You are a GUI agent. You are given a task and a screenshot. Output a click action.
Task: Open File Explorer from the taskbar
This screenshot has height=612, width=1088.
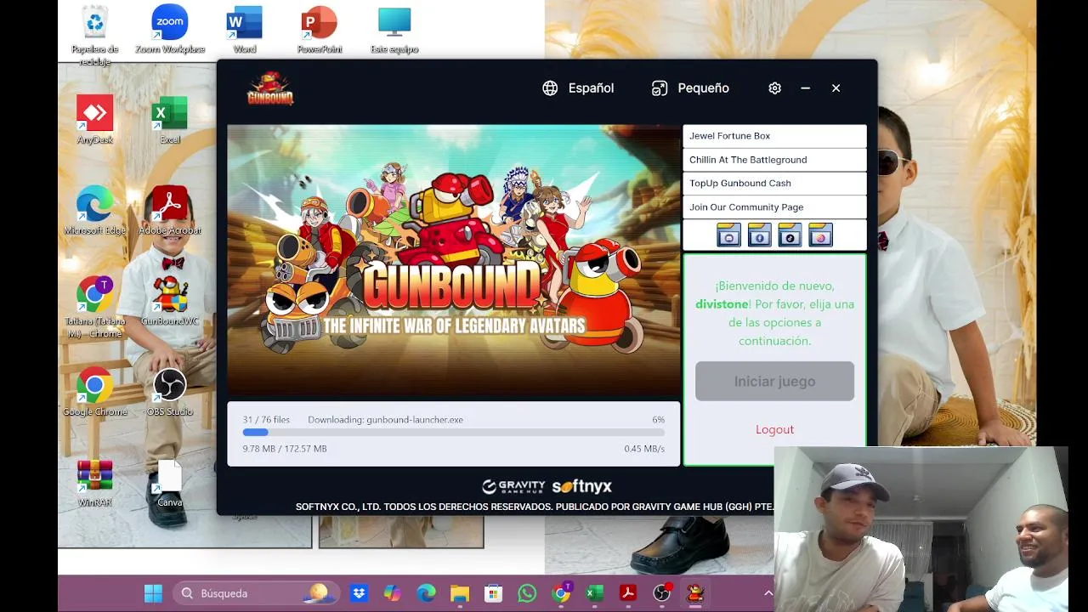pos(460,593)
